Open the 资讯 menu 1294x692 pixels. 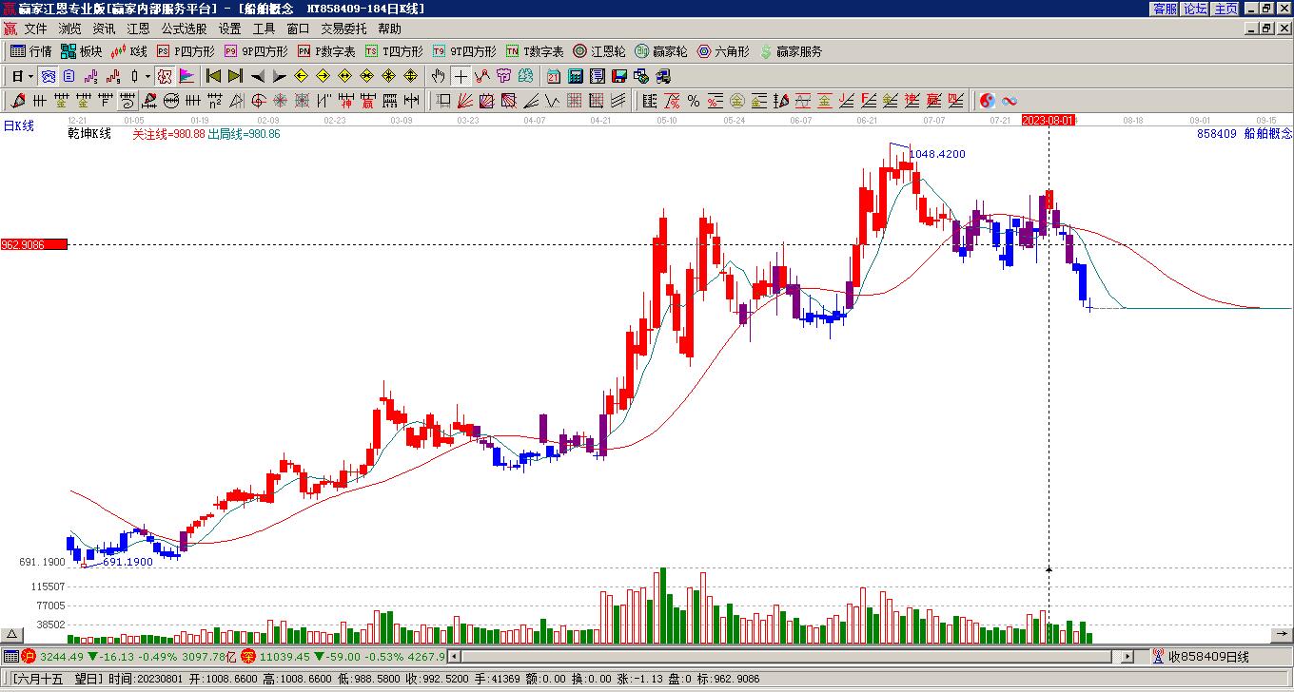coord(105,29)
